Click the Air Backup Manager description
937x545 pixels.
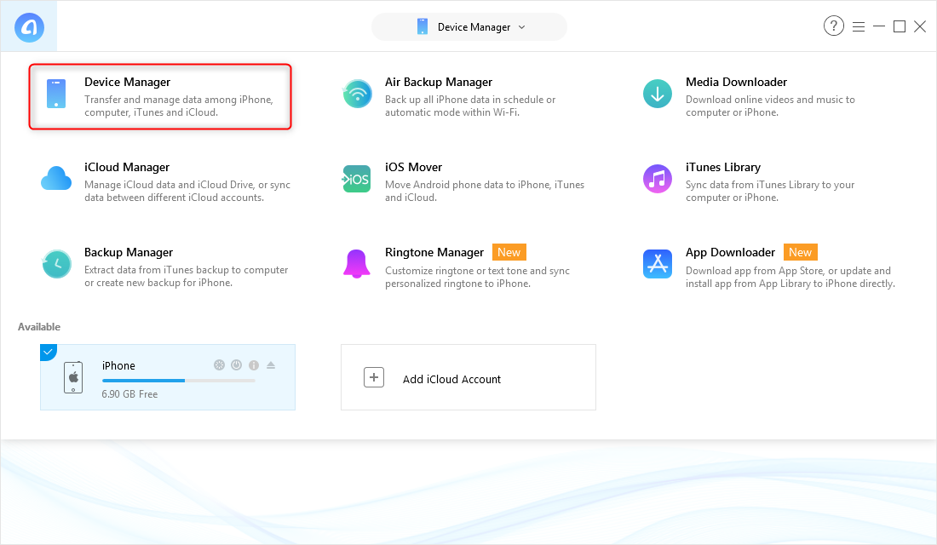coord(470,106)
